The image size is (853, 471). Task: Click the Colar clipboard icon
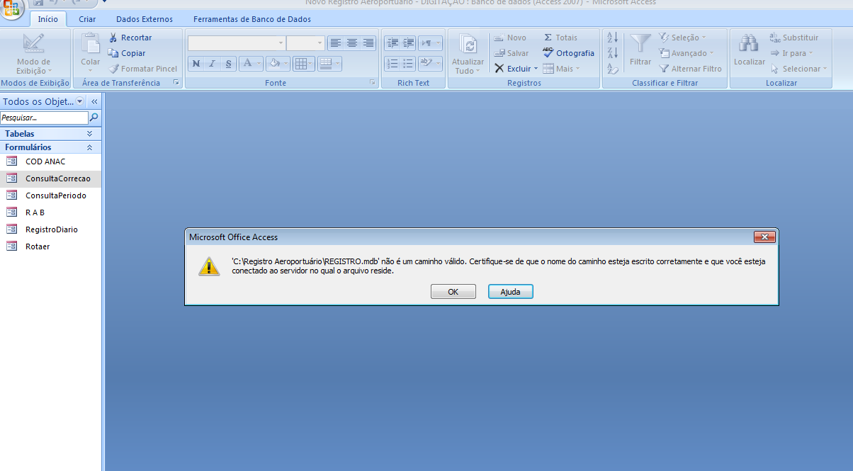(91, 44)
